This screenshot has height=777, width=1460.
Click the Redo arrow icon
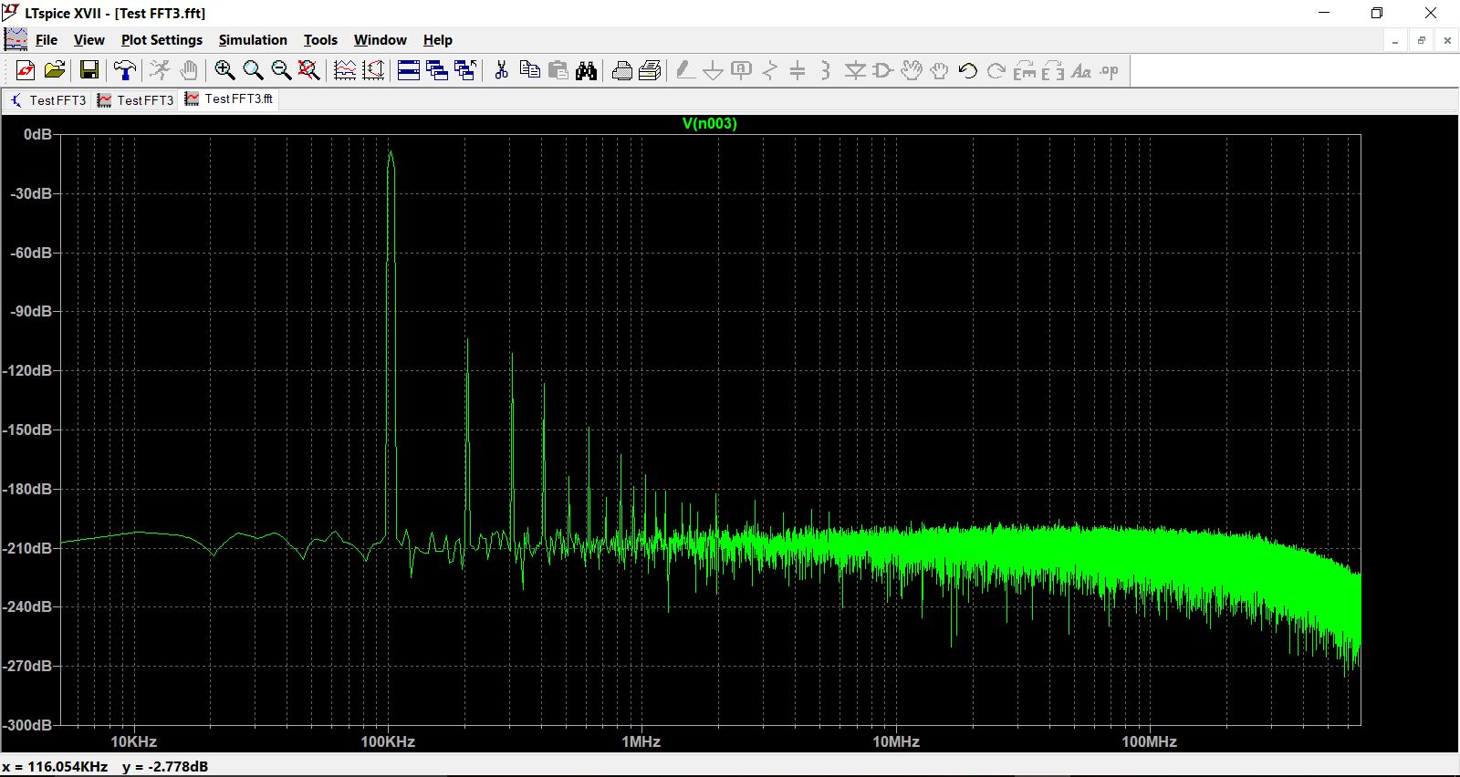click(x=996, y=70)
